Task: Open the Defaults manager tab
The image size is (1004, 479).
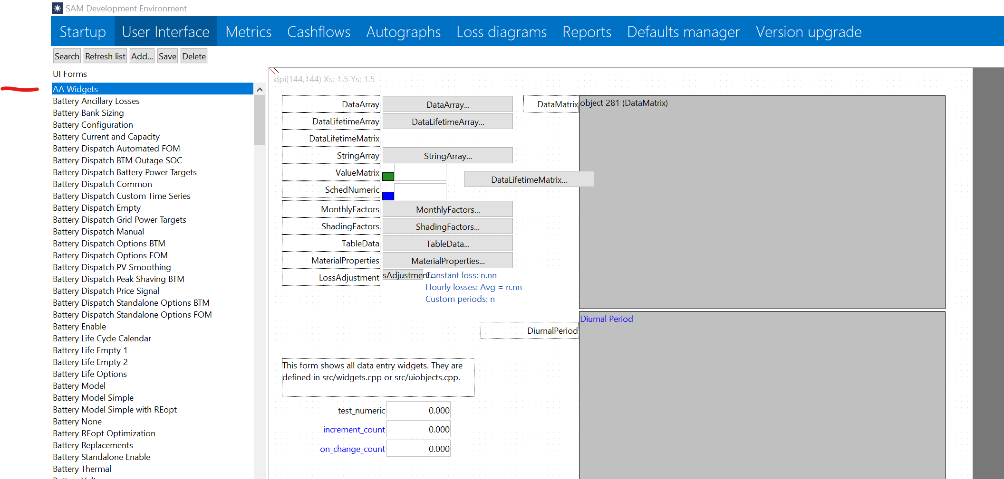Action: click(683, 31)
